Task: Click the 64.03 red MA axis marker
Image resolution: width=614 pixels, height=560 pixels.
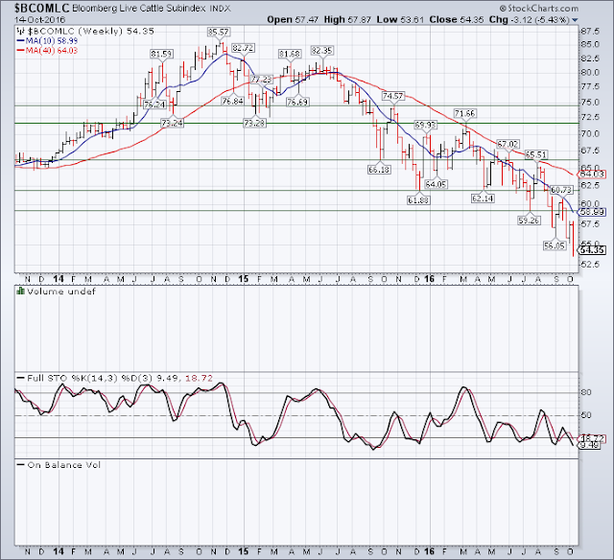Action: [x=592, y=174]
